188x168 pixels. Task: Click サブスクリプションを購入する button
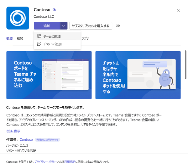91,25
